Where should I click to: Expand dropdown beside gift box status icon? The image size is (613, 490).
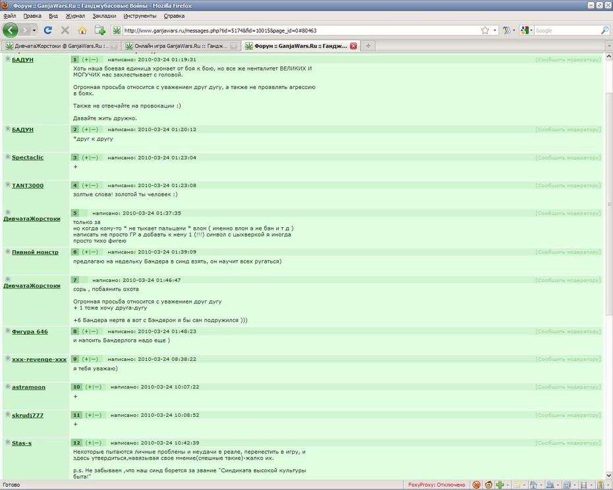[608, 485]
